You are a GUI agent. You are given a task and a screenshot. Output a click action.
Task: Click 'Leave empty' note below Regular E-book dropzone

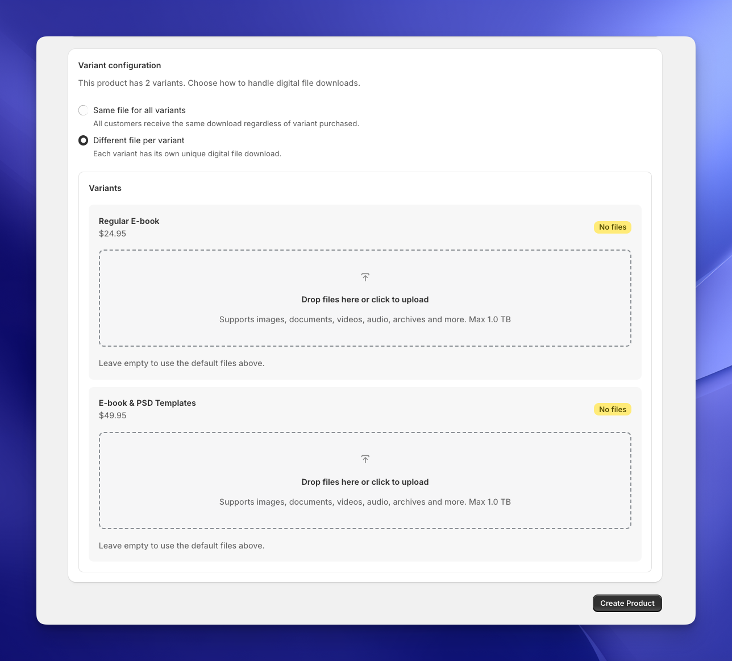pyautogui.click(x=181, y=363)
